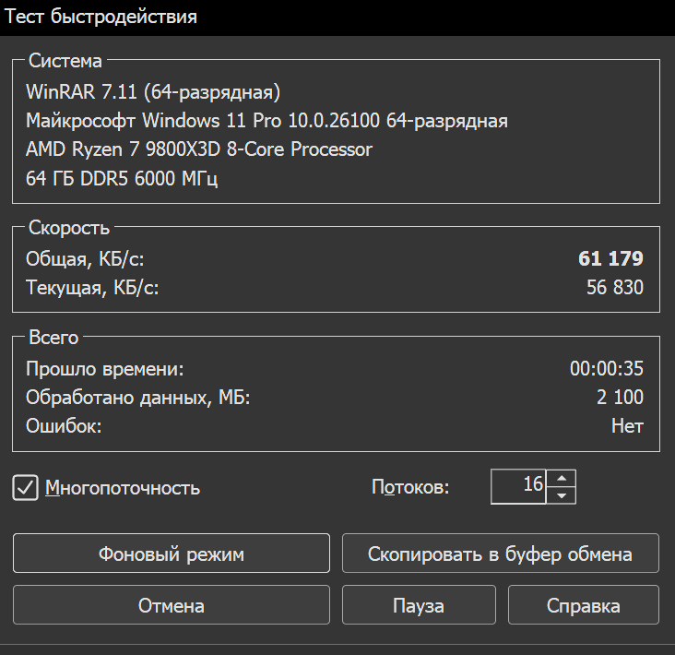Open Справка help button
The height and width of the screenshot is (655, 675).
(x=584, y=605)
